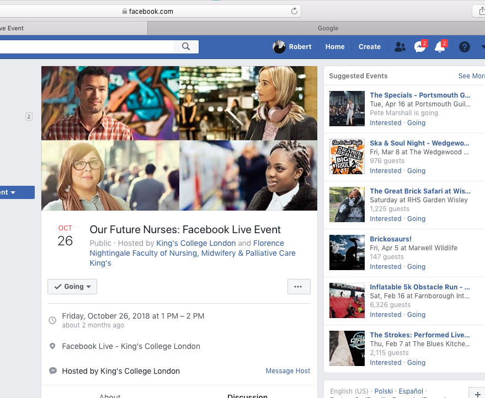The width and height of the screenshot is (485, 398).
Task: Click Message Host link
Action: pyautogui.click(x=287, y=370)
